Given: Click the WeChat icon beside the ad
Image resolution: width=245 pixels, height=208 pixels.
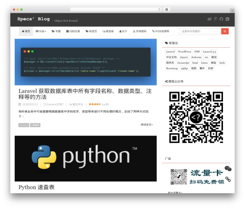Looking at the screenshot, I should (228, 169).
